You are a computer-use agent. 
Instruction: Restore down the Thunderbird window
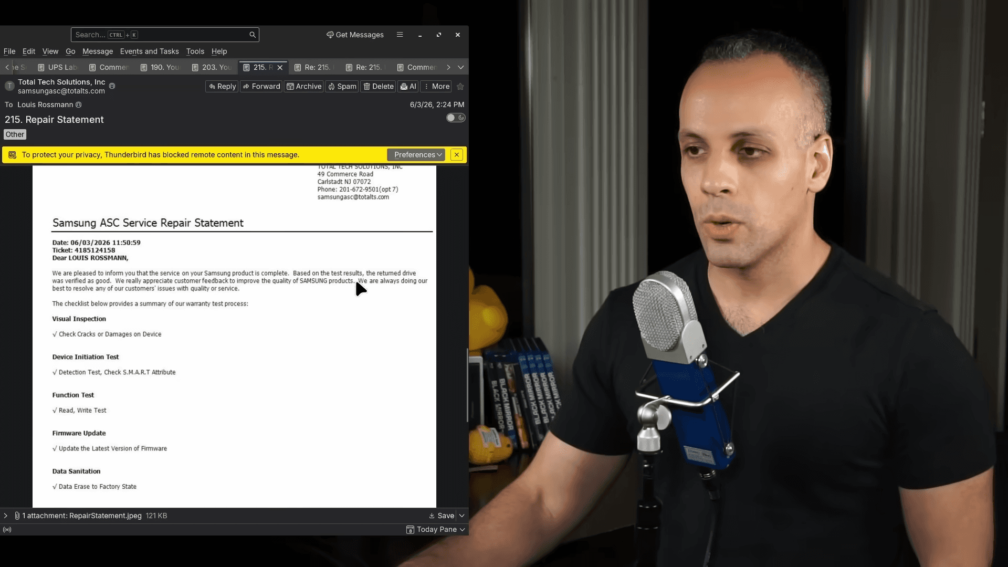[439, 35]
